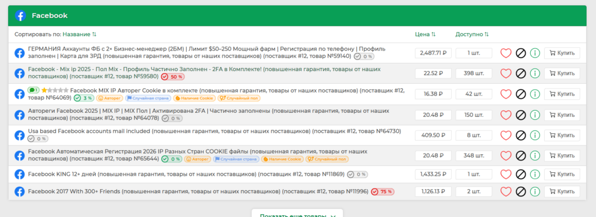Buy Usa based Facebook accounts for 409.50 ₽
The height and width of the screenshot is (217, 596).
(562, 136)
